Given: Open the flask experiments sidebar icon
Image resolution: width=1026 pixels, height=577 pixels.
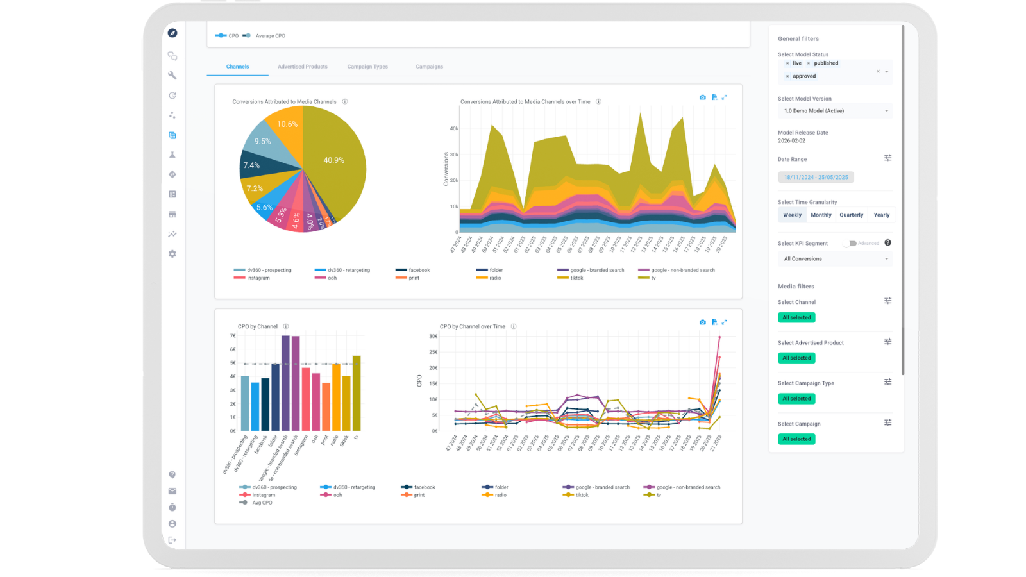Looking at the screenshot, I should (172, 155).
